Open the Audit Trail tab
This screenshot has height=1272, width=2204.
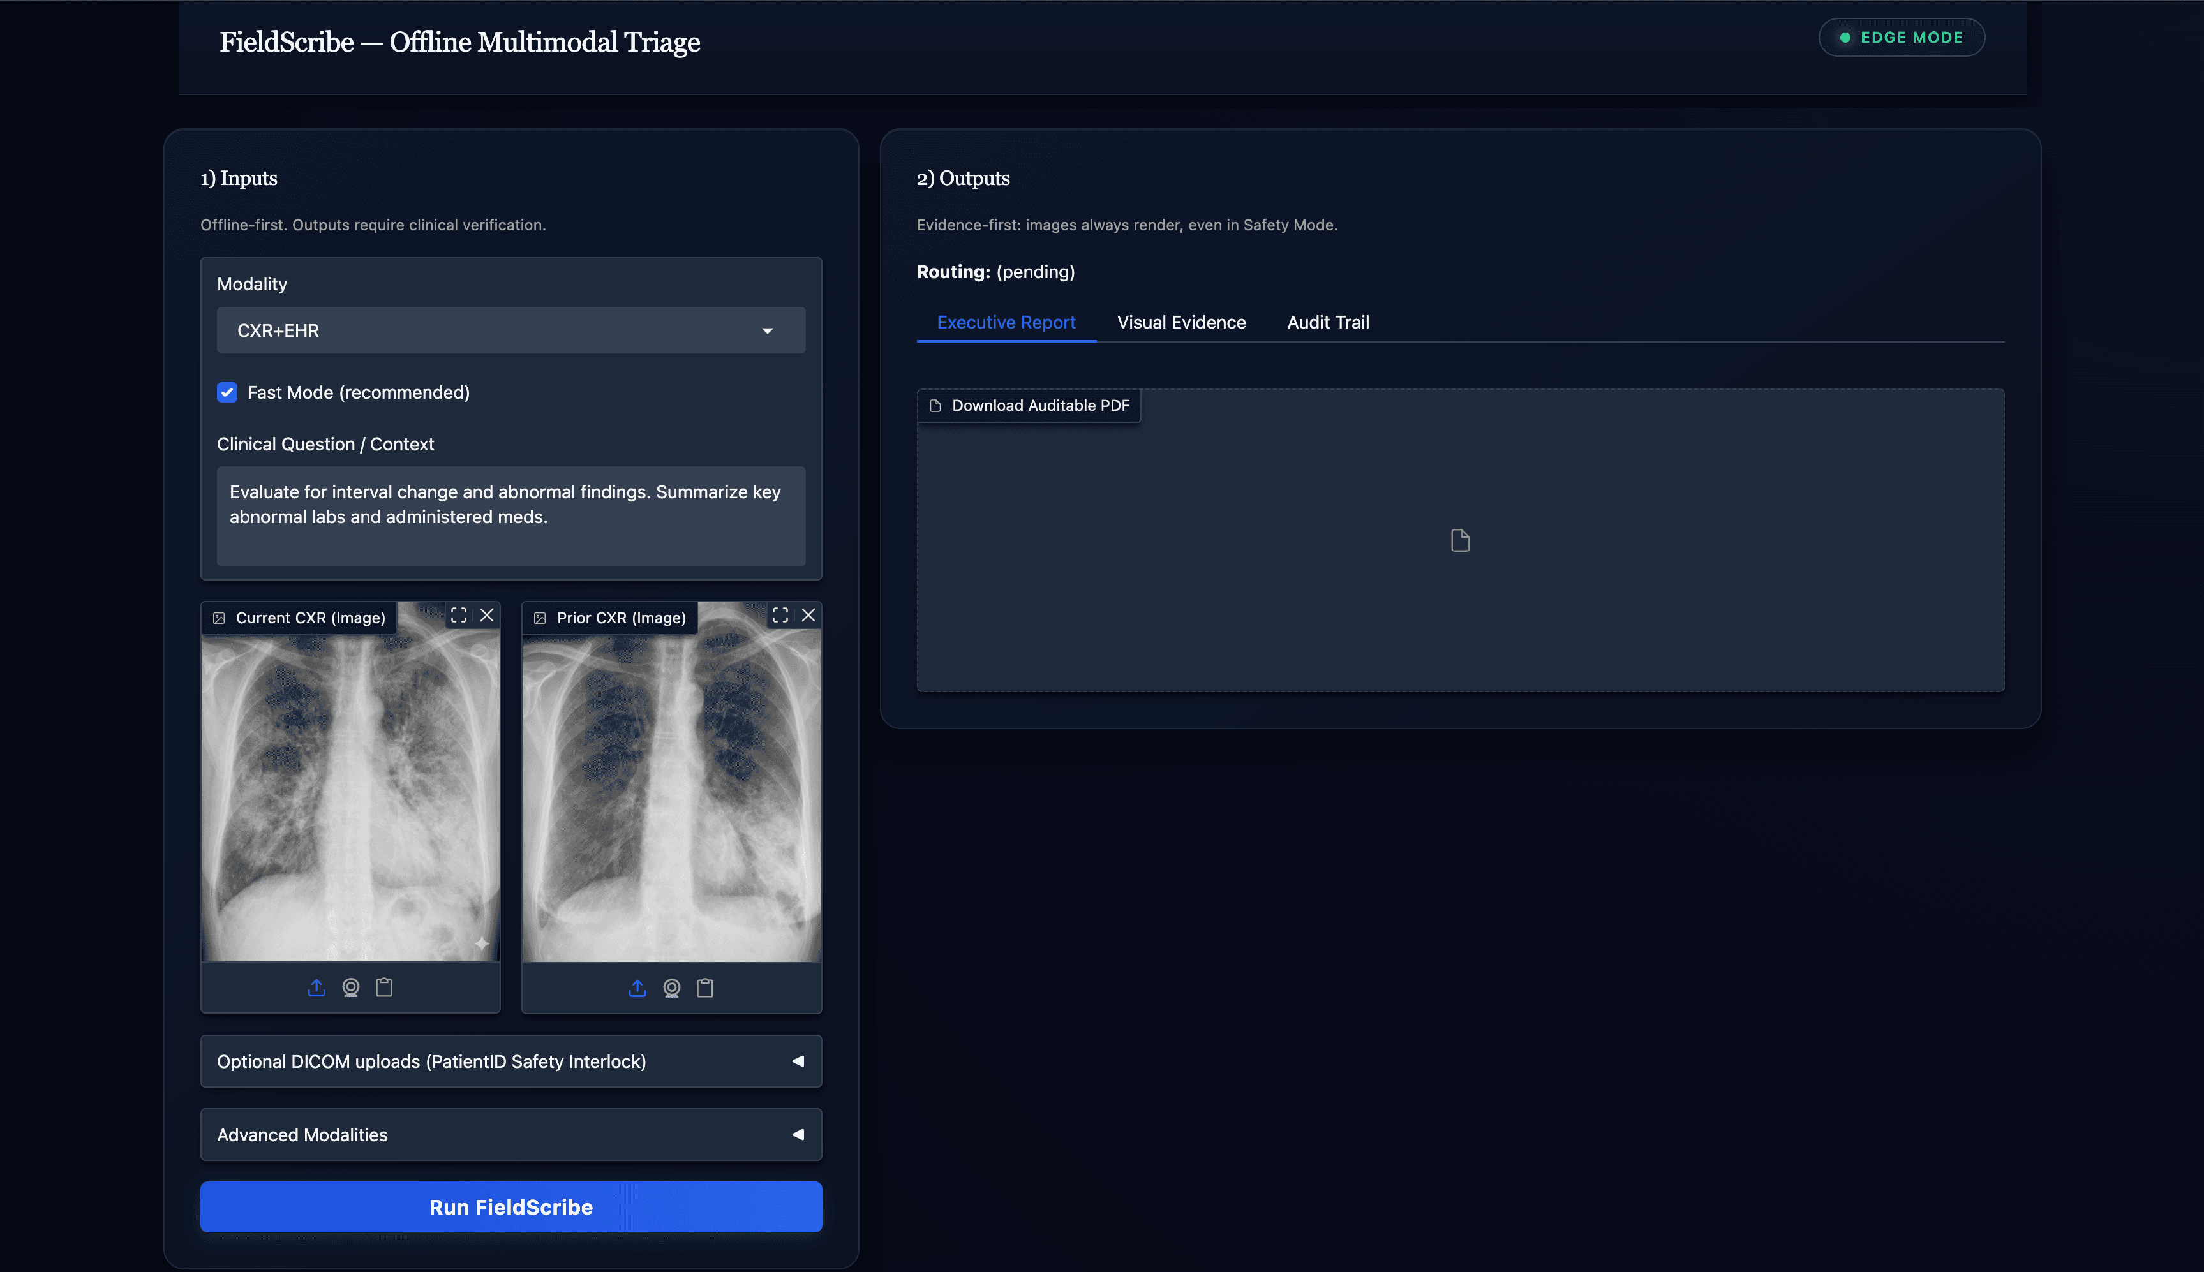[x=1327, y=322]
